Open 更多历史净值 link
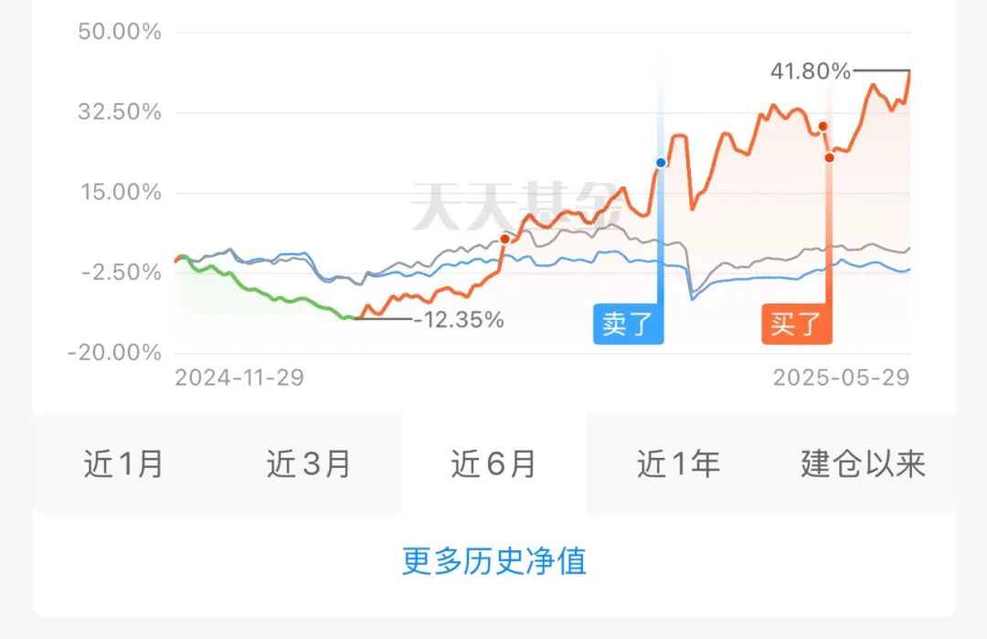Screen dimensions: 987x639 pos(494,560)
